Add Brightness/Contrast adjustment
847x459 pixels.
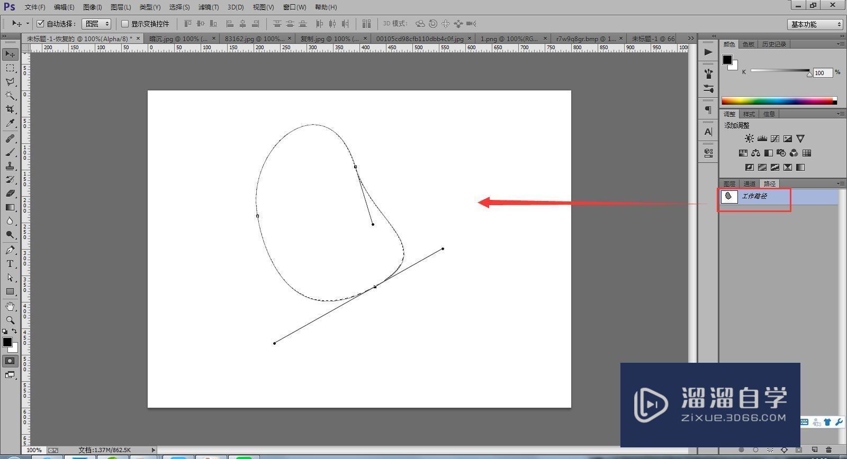coord(749,139)
